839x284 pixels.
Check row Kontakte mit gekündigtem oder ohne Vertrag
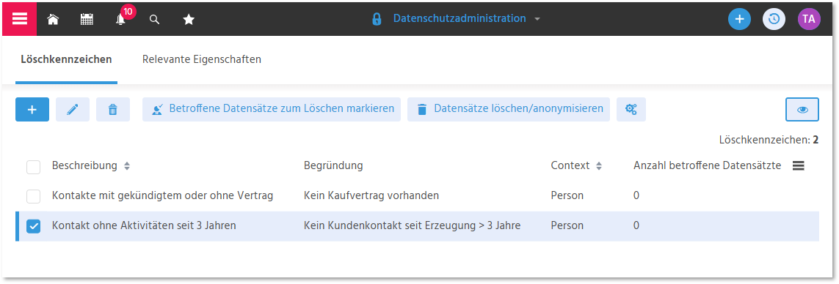tap(33, 196)
